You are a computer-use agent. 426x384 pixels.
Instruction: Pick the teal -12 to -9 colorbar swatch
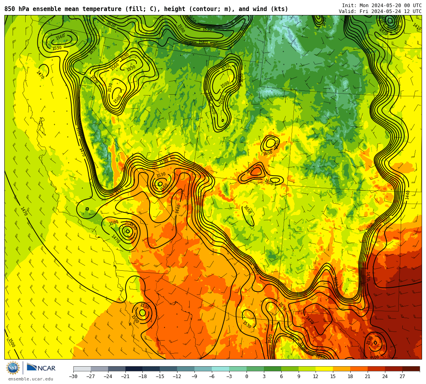click(x=186, y=369)
